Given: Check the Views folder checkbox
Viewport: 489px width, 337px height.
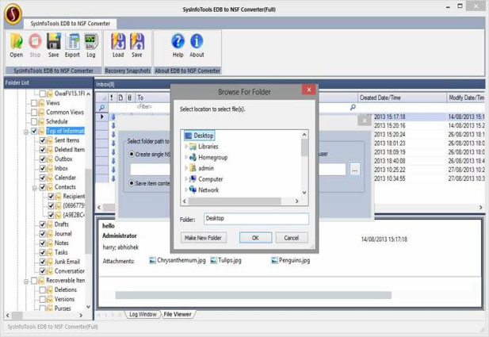Looking at the screenshot, I should tap(34, 103).
